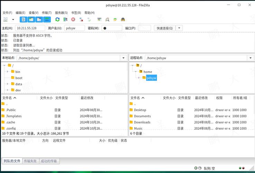Click the green activity indicator LED

pyautogui.click(x=240, y=168)
